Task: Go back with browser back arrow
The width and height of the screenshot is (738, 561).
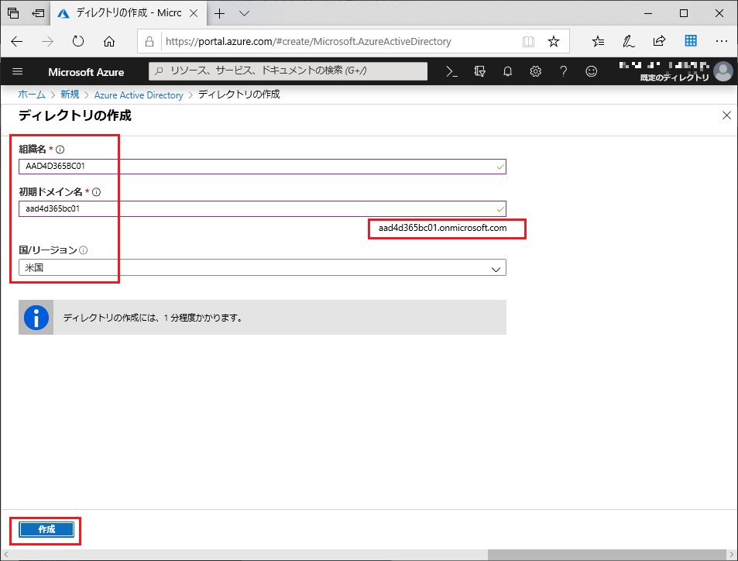Action: point(17,41)
